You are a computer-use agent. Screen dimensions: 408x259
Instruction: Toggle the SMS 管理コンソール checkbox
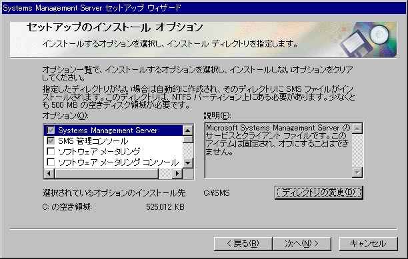[x=51, y=140]
